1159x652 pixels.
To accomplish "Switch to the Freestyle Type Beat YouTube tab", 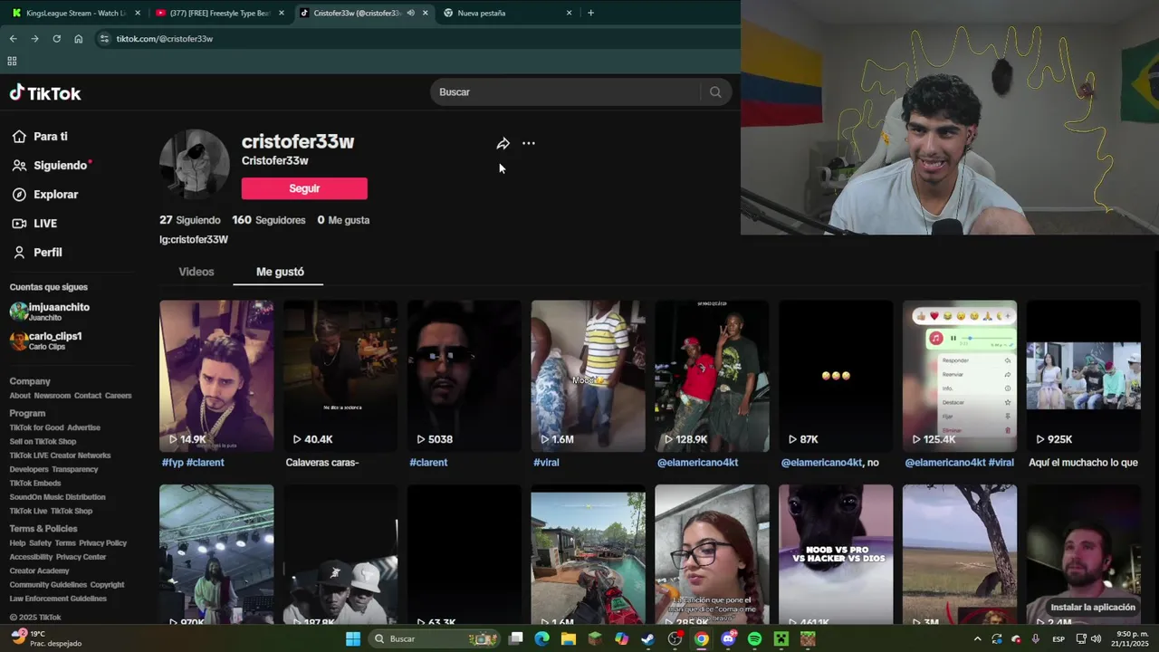I will click(x=220, y=13).
